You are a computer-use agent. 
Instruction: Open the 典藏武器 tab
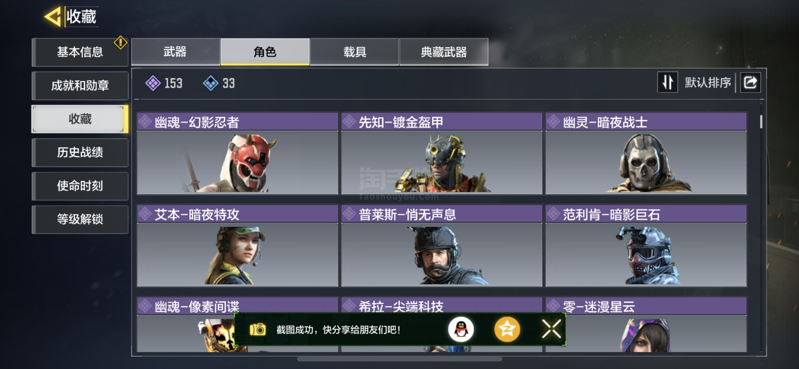tap(444, 52)
